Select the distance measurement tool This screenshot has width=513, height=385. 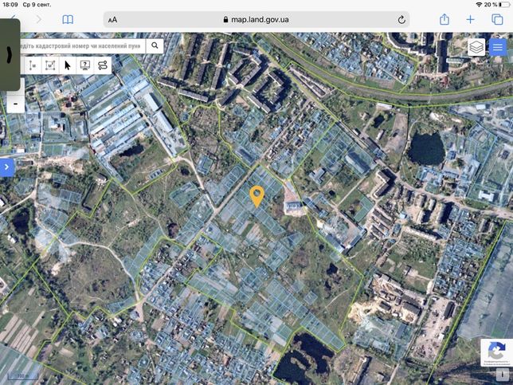pos(33,65)
